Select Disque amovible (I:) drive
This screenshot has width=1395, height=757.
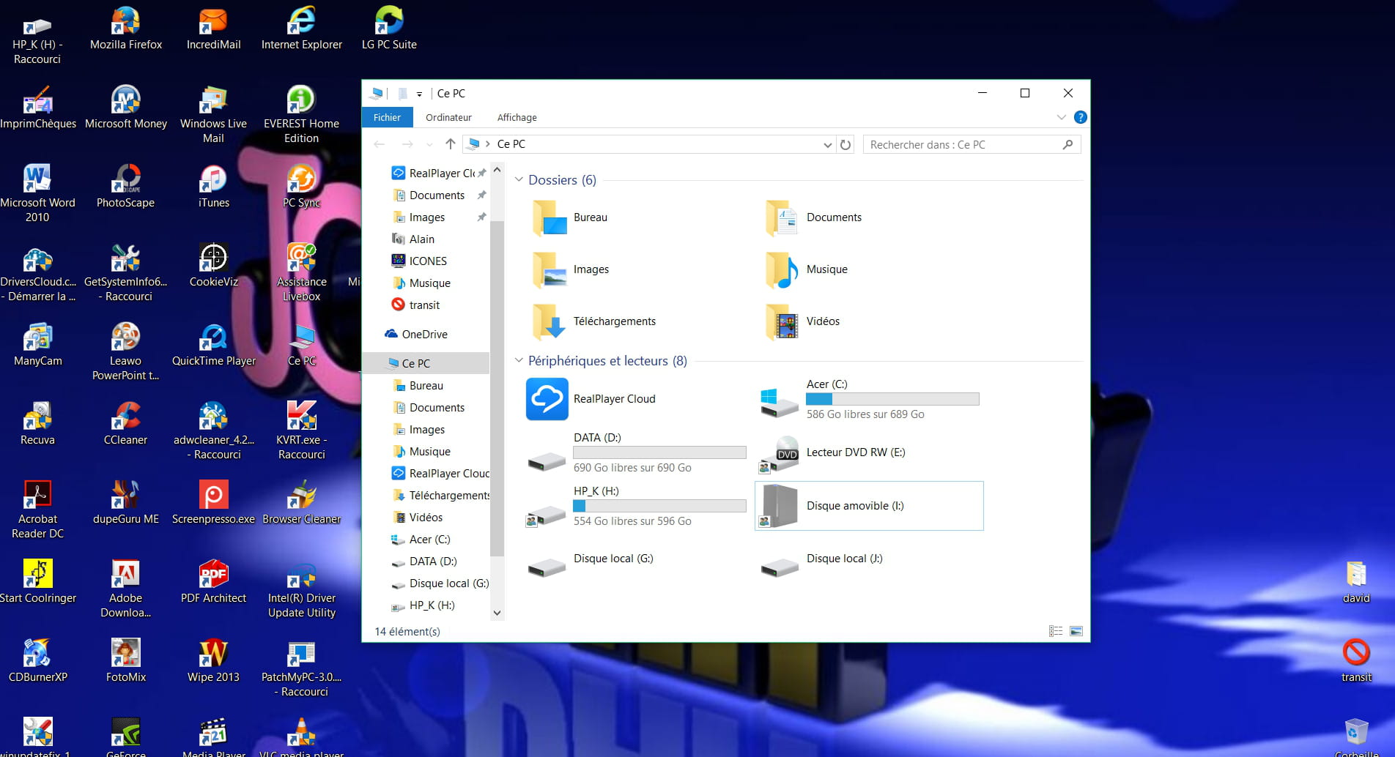(869, 506)
